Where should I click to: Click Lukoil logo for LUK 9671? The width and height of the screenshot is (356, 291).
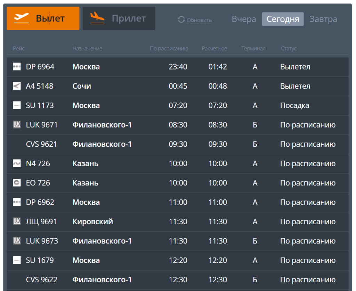[17, 124]
